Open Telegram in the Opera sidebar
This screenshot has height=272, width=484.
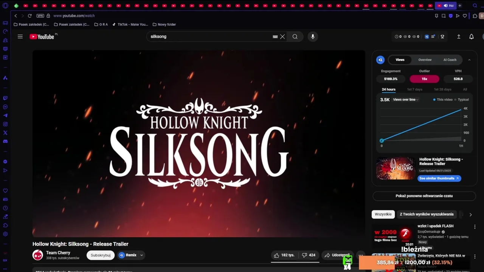coord(5,116)
